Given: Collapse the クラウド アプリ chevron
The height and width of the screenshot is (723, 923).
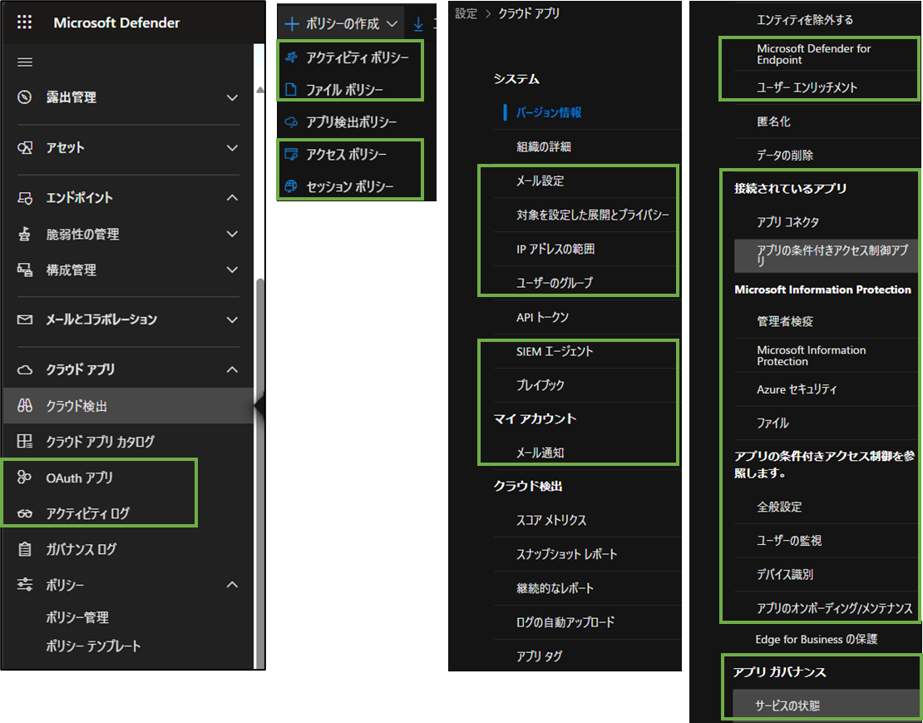Looking at the screenshot, I should [x=233, y=369].
